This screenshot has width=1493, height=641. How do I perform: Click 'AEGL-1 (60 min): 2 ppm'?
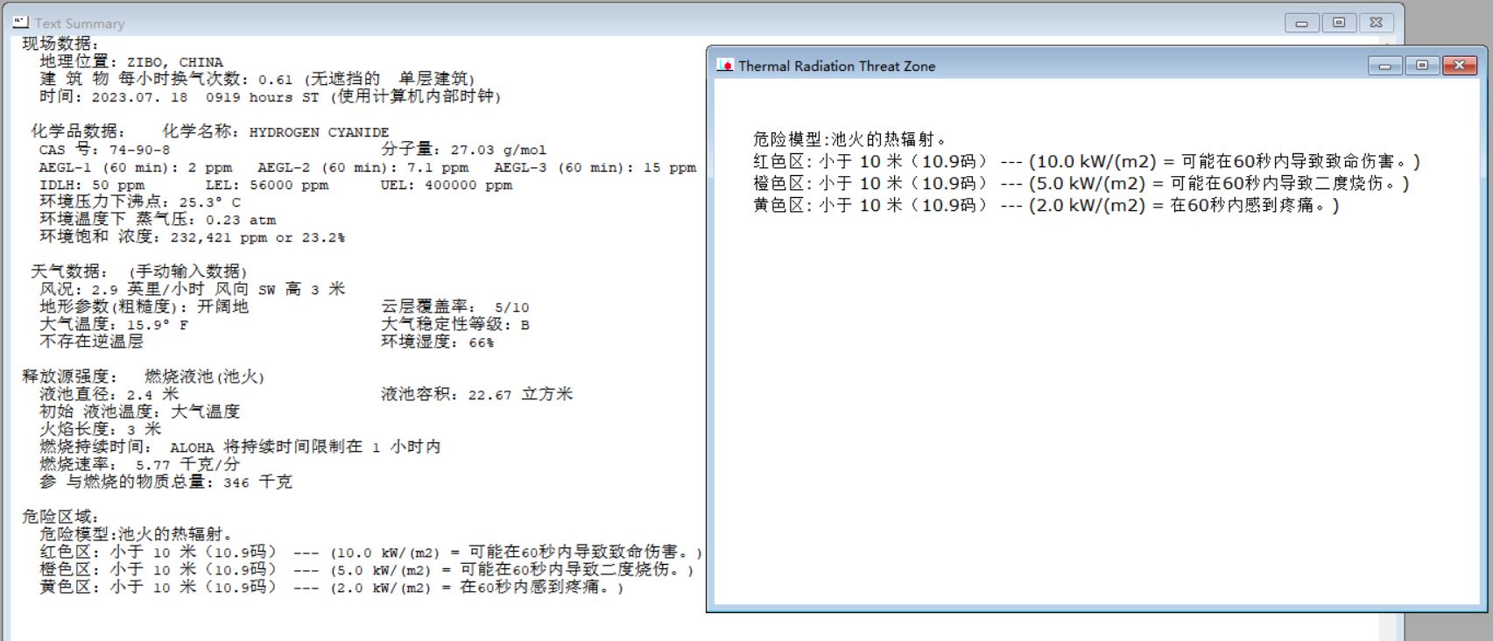[136, 167]
